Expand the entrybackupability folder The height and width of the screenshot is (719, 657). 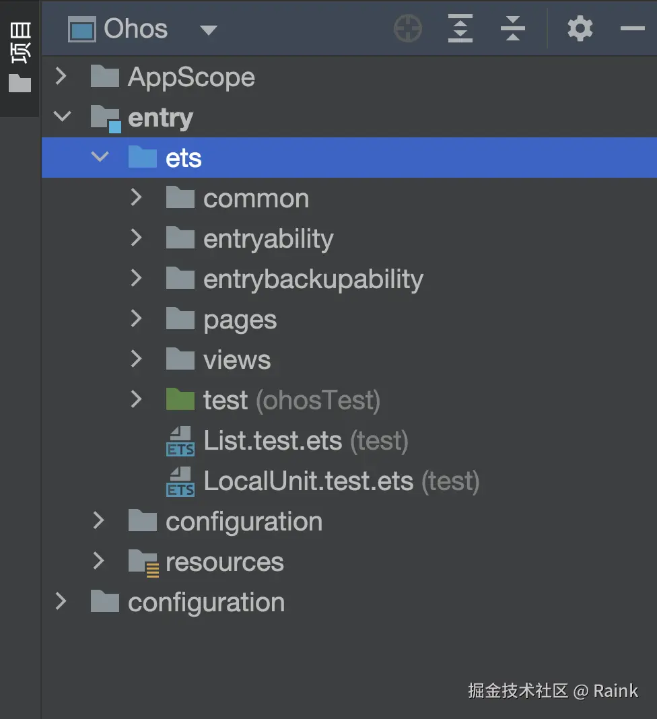pyautogui.click(x=137, y=279)
